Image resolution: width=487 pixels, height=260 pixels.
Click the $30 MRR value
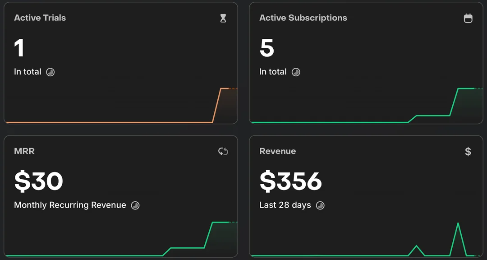tap(38, 181)
